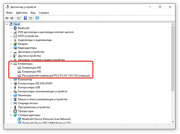
Task: Click the blue Help question mark icon
Action: (x=25, y=18)
